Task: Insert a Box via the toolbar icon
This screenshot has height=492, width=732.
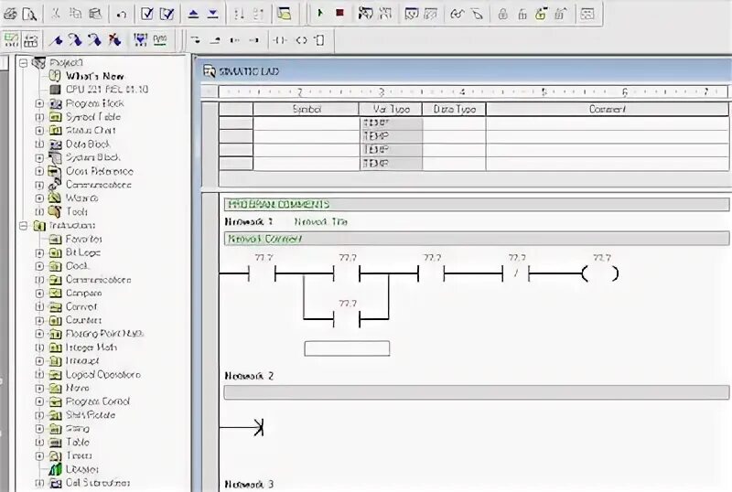Action: (x=319, y=40)
